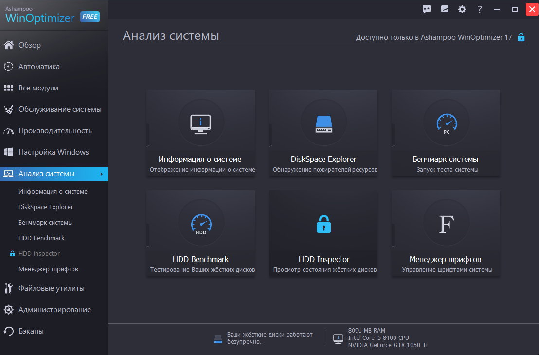Select Бенчмарк системы submenu entry
This screenshot has height=355, width=539.
[x=45, y=222]
